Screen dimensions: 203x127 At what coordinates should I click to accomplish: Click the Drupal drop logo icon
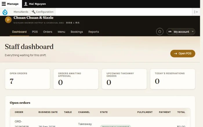pos(5,12)
